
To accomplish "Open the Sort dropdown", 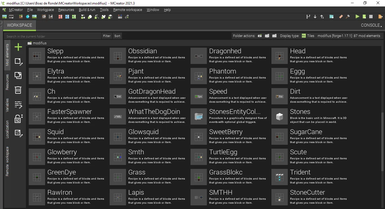I will tap(118, 36).
